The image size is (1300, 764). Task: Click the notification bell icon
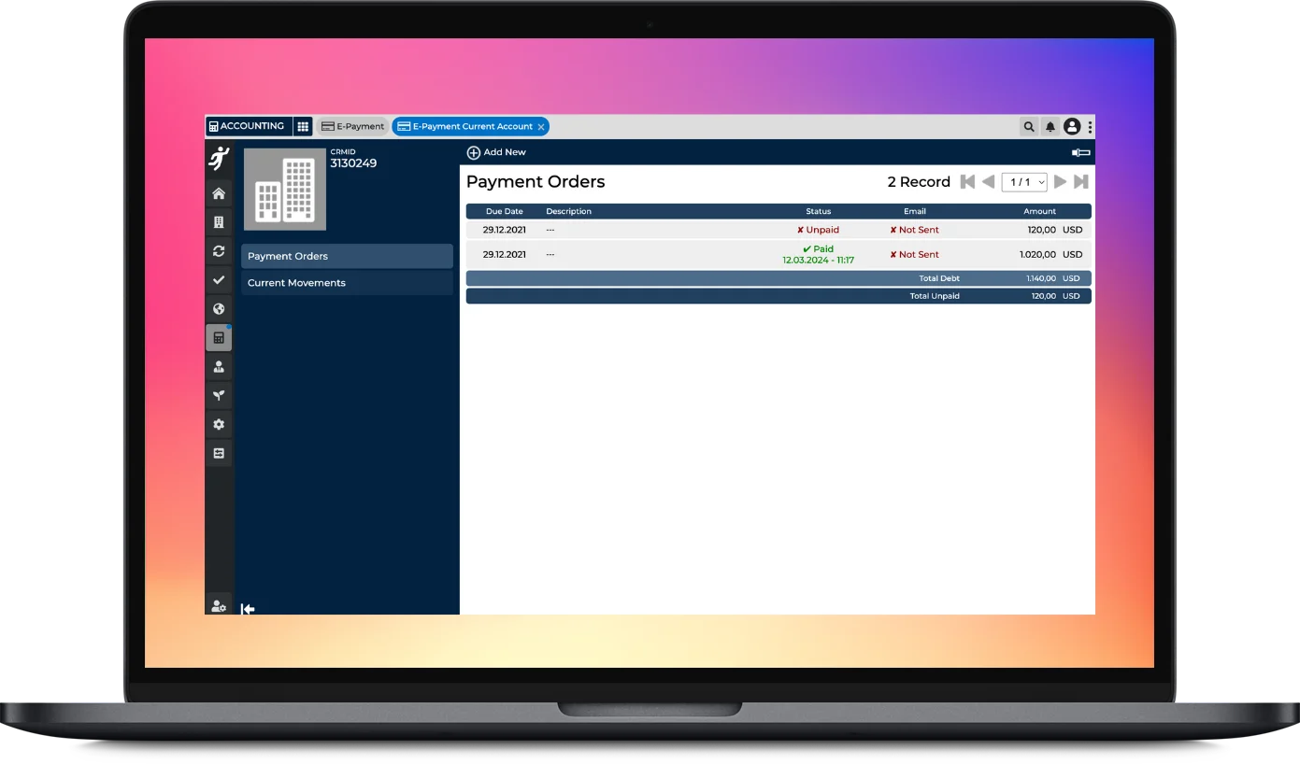click(1050, 127)
